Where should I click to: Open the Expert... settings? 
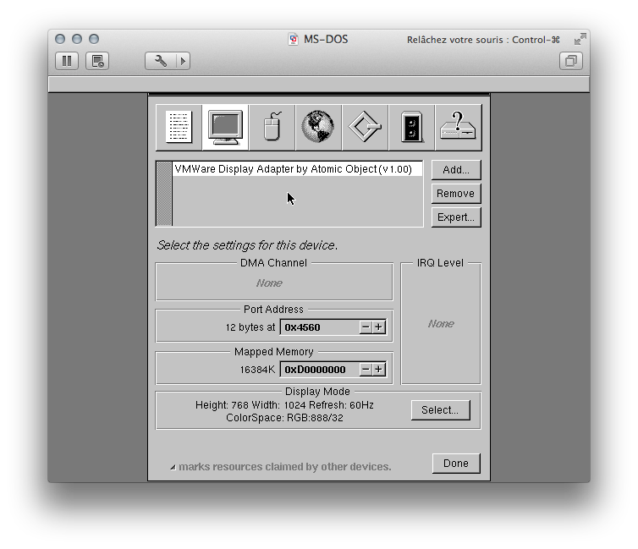[456, 217]
